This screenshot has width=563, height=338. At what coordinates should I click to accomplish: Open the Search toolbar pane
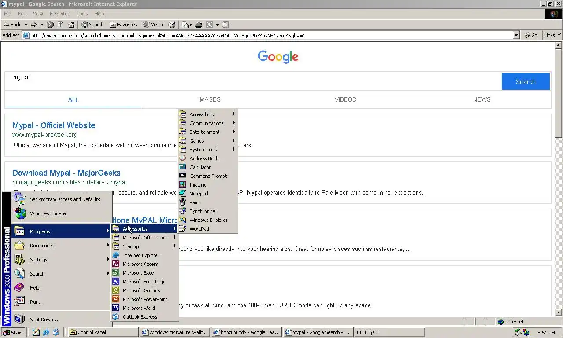(92, 25)
